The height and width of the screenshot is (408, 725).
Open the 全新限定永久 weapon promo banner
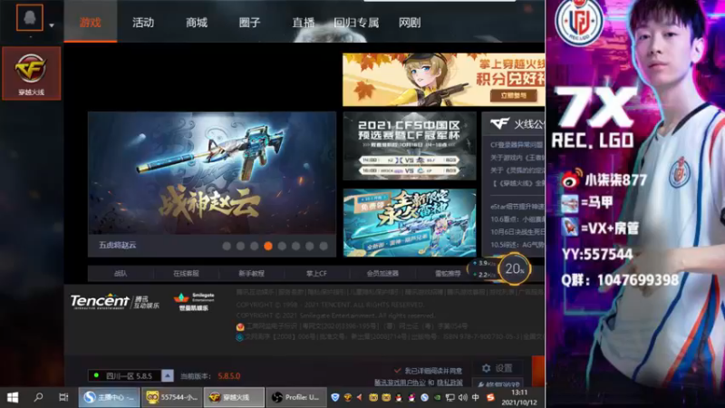[x=410, y=222]
